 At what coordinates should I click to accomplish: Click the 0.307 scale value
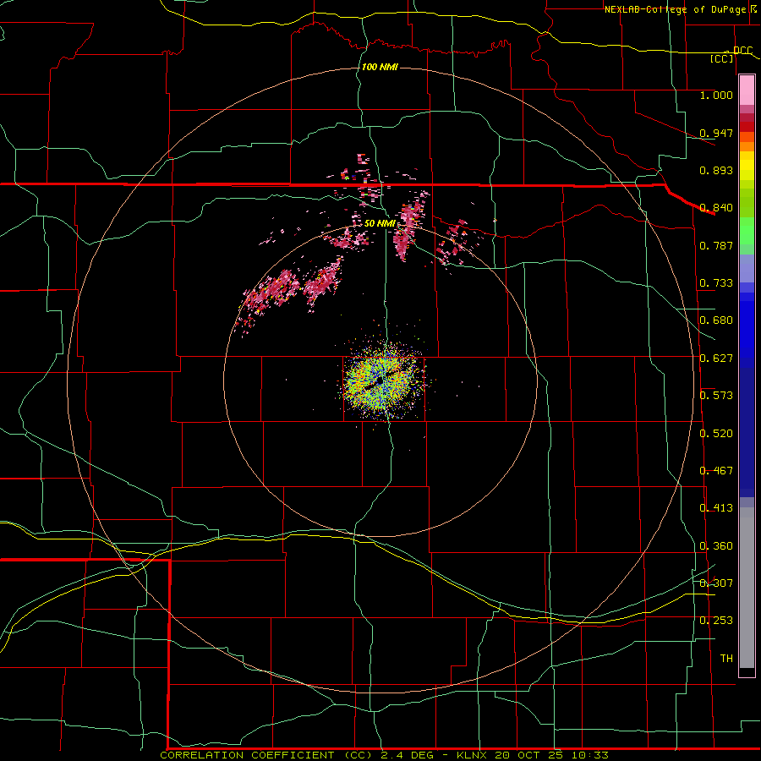(716, 583)
